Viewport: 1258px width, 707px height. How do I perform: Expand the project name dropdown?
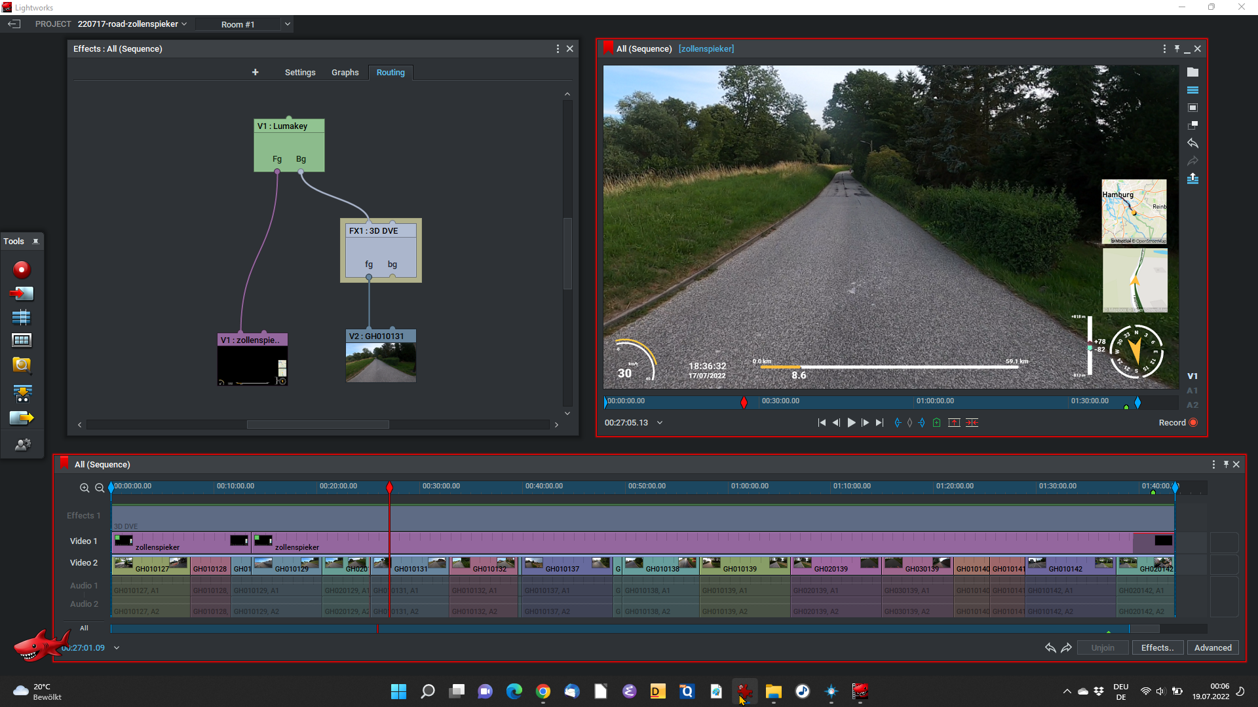(x=184, y=24)
